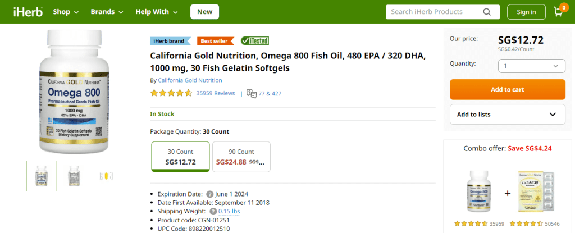This screenshot has width=575, height=233.
Task: Open the questions and answers chat icon
Action: [x=252, y=94]
